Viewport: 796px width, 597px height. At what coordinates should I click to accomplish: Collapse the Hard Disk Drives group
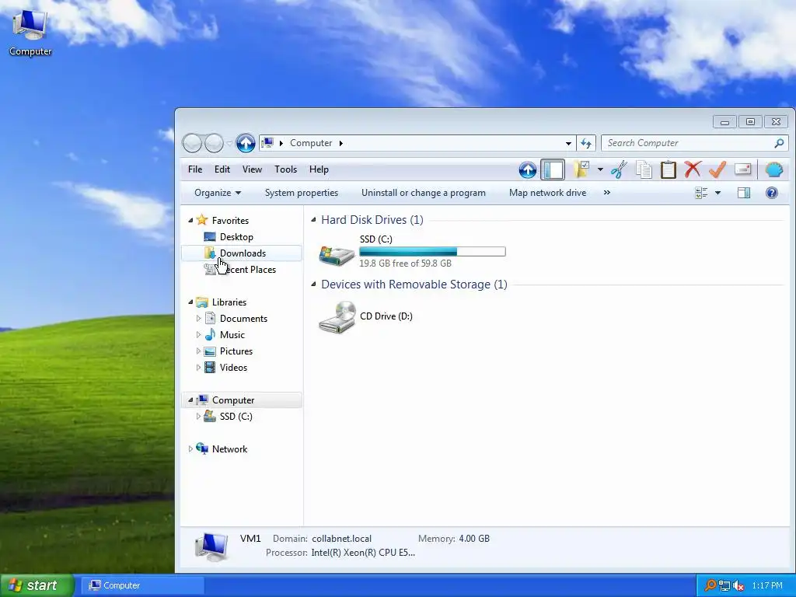point(313,220)
